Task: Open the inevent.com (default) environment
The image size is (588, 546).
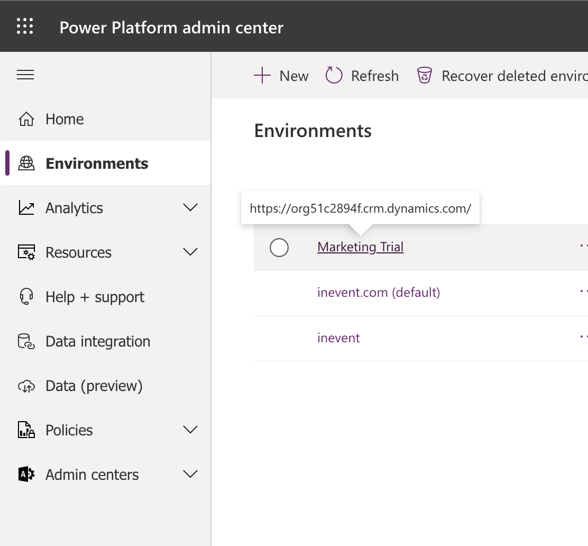Action: pyautogui.click(x=379, y=293)
